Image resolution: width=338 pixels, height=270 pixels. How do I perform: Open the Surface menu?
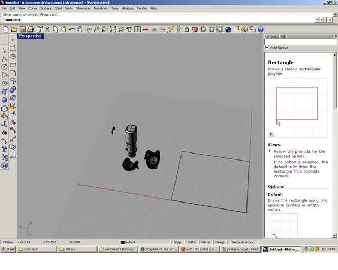[x=46, y=8]
